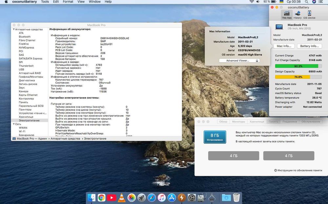Screen dimensions: 328x204
Task: Click the Advanced Viewer... button
Action: (x=239, y=60)
